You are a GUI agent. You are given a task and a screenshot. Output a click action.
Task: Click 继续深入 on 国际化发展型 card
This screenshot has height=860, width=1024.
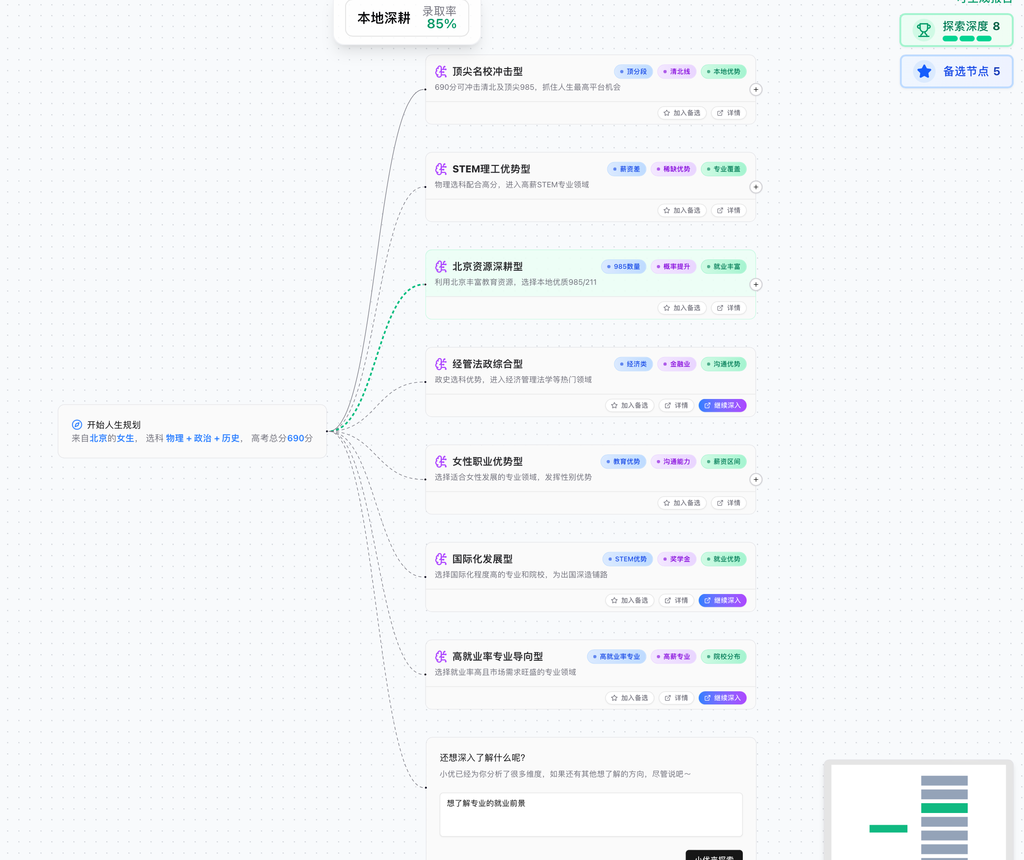tap(722, 601)
